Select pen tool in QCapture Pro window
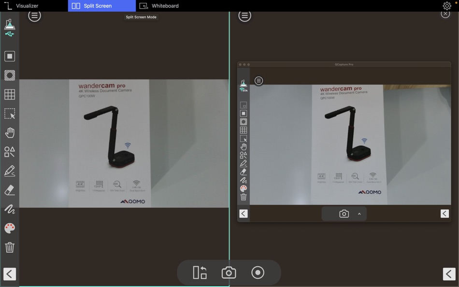The image size is (459, 287). (243, 163)
